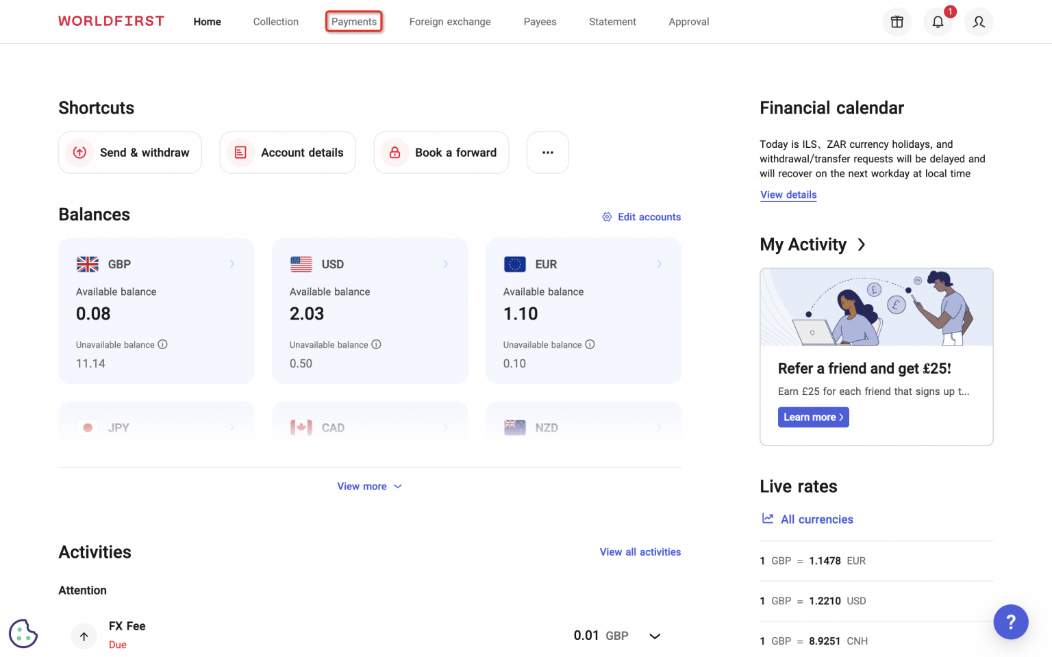Open the more shortcuts ellipsis
1052x657 pixels.
tap(547, 152)
